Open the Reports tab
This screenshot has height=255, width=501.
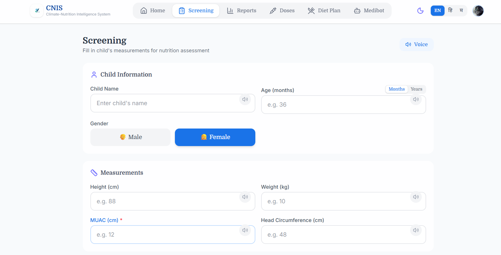tap(242, 11)
